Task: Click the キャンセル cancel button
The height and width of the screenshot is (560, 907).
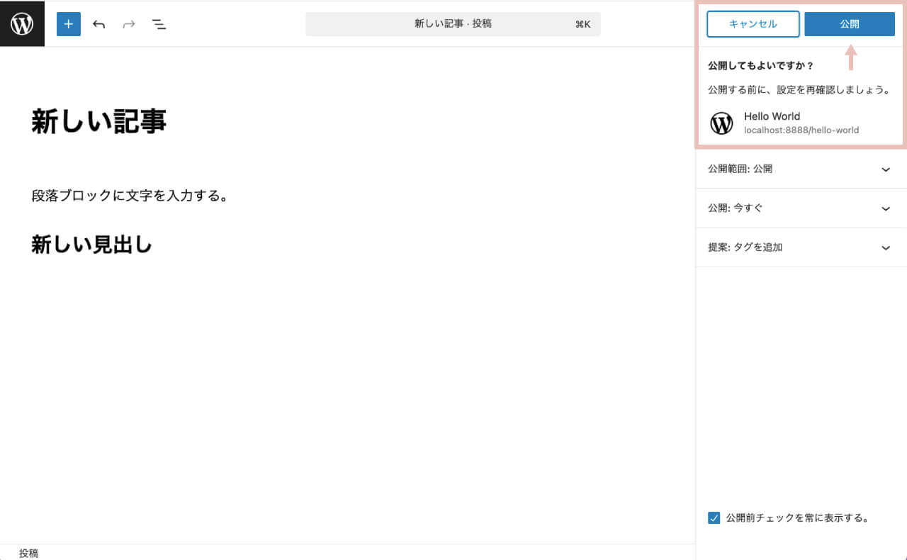Action: pyautogui.click(x=753, y=23)
